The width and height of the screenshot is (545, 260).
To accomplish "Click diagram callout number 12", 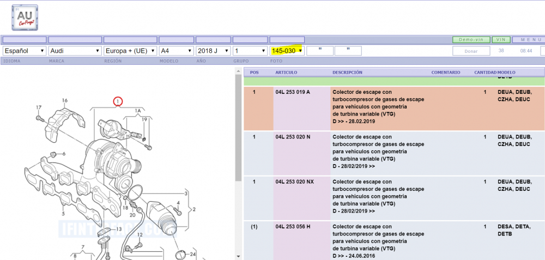I will (x=140, y=235).
